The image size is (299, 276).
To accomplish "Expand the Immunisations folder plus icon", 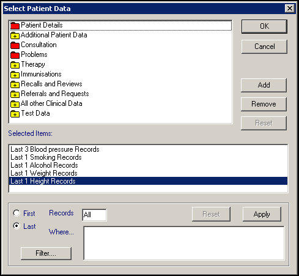I will 15,75.
